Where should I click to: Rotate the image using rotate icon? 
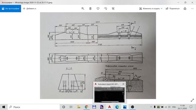tap(105, 9)
